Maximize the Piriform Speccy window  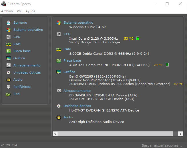pos(167,4)
